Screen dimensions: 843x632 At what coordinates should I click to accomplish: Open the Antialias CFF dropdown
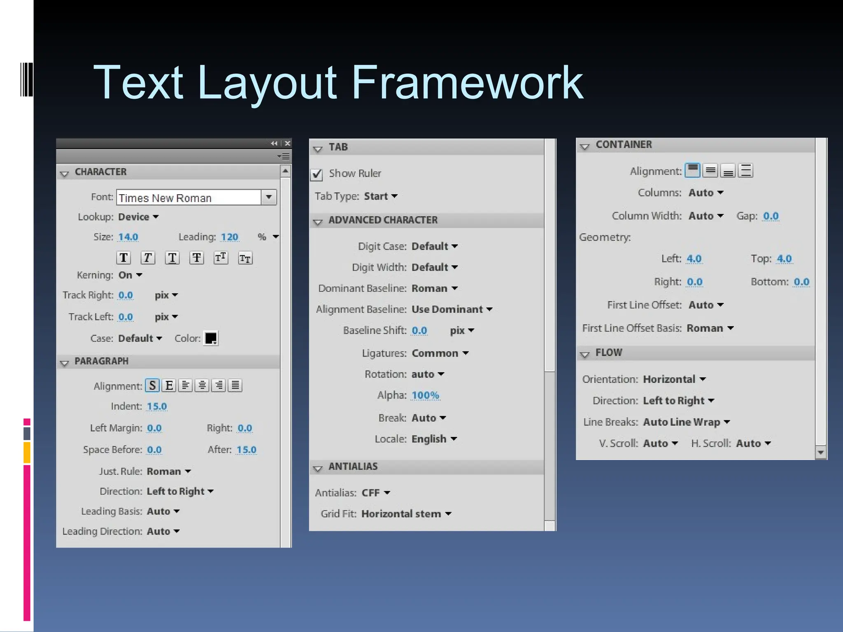tap(376, 493)
